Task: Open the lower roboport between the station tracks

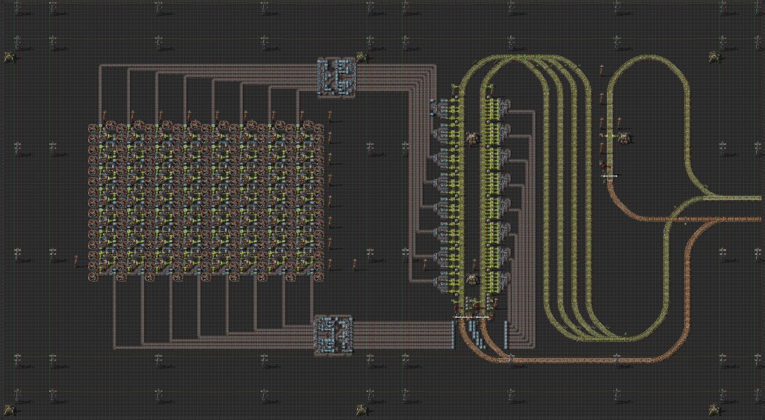Action: 472,279
